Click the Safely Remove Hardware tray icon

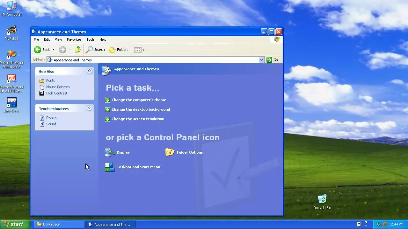tap(378, 224)
